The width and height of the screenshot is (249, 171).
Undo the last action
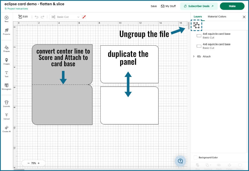[37, 17]
